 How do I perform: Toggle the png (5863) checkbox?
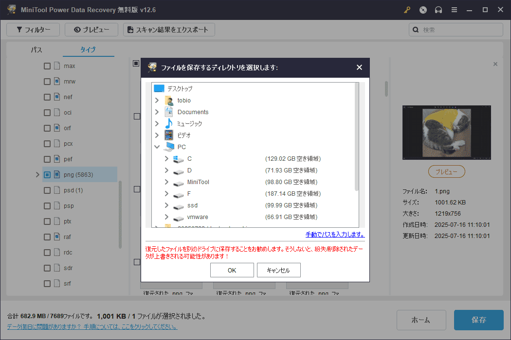pyautogui.click(x=47, y=175)
